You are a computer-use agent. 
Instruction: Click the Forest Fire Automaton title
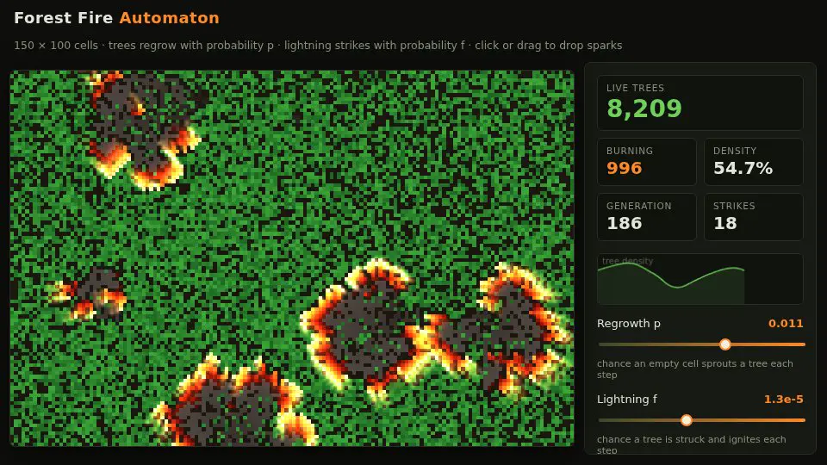tap(116, 18)
